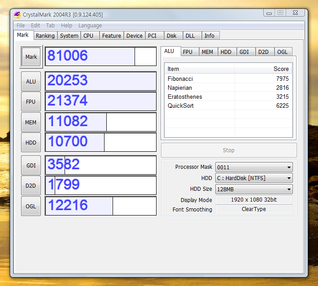Run the ALU benchmark button
Viewport: 318px width, 286px height.
click(31, 81)
